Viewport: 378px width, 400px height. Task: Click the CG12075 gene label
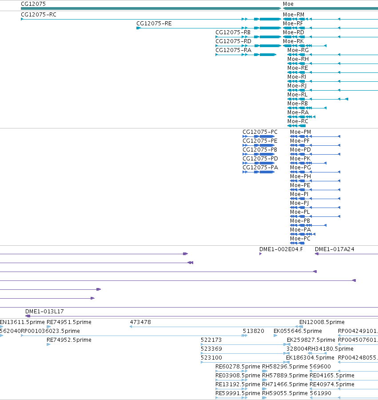click(x=33, y=4)
